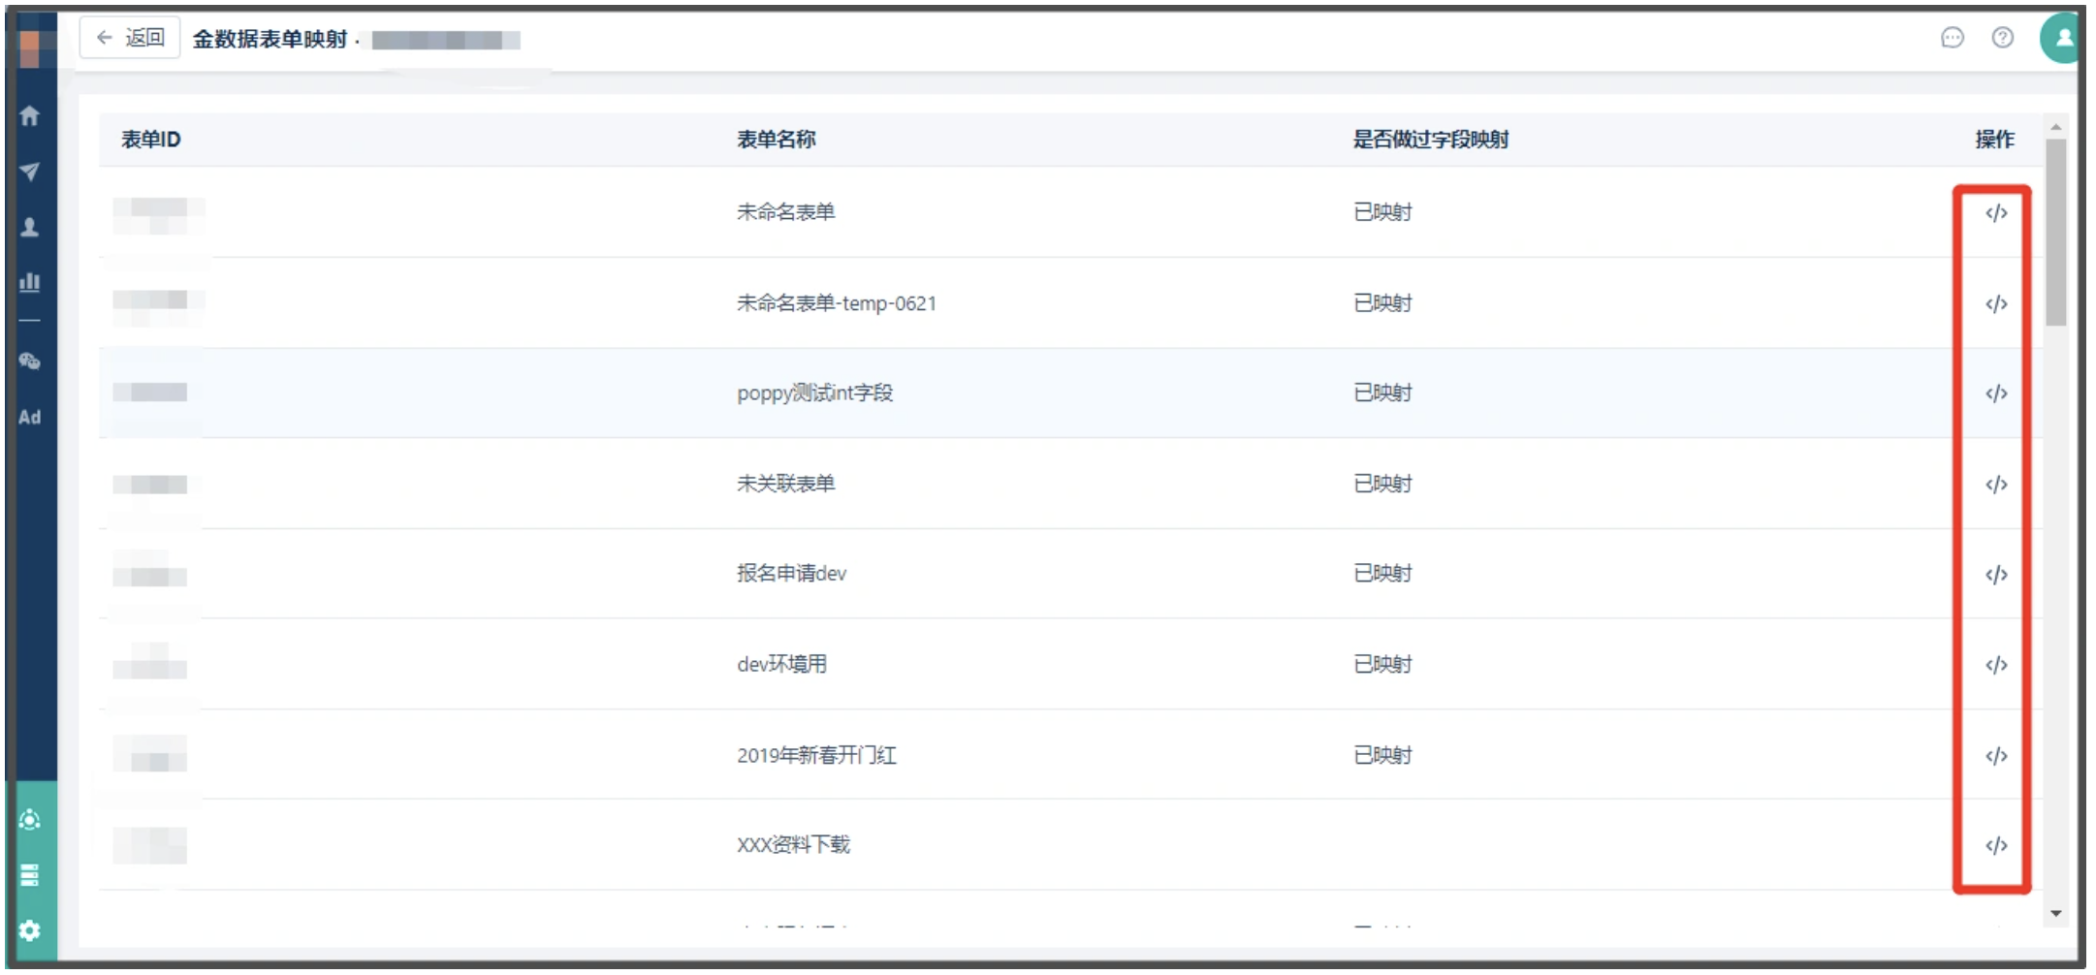Click 已映射 status in 未关联表单 row
This screenshot has height=975, width=2096.
pos(1382,484)
